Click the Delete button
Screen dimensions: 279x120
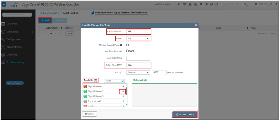point(60,20)
